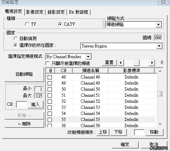The height and width of the screenshot is (151, 170).
Task: Click the 最大 maximum channel field
Action: click(39, 96)
